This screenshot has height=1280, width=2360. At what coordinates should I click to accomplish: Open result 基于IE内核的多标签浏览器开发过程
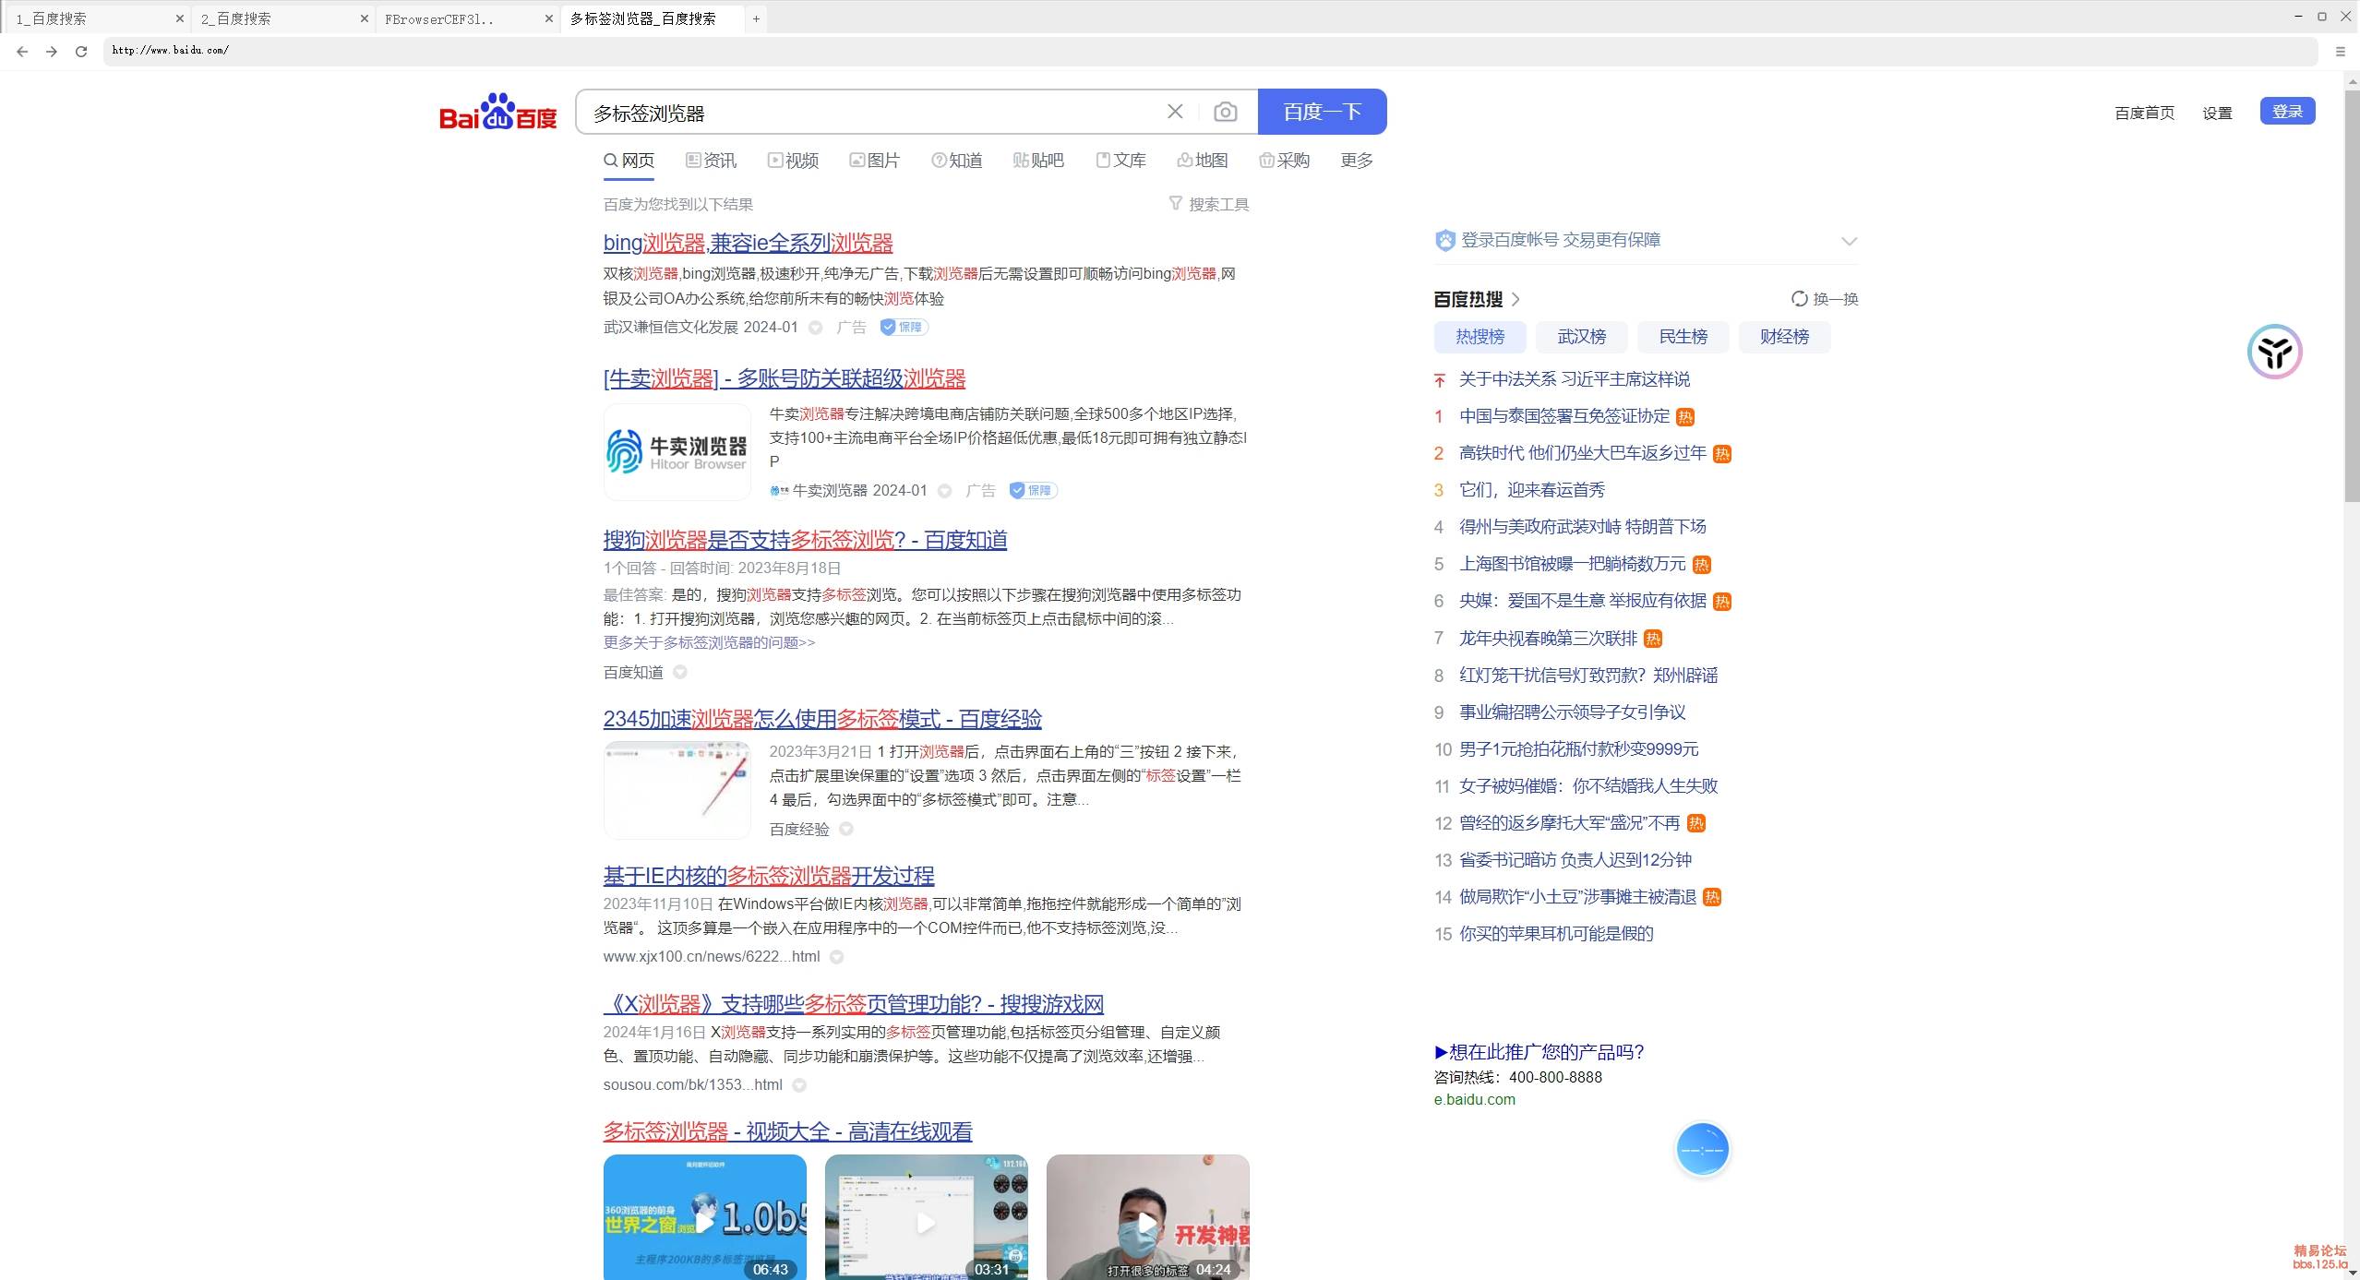pyautogui.click(x=769, y=875)
